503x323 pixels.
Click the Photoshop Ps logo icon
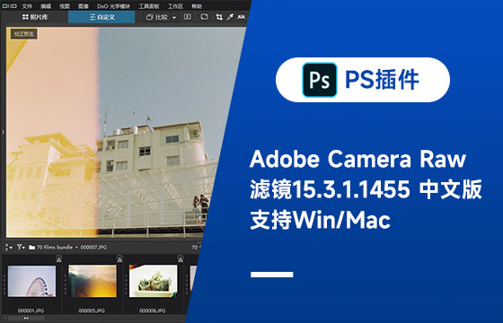click(x=320, y=80)
